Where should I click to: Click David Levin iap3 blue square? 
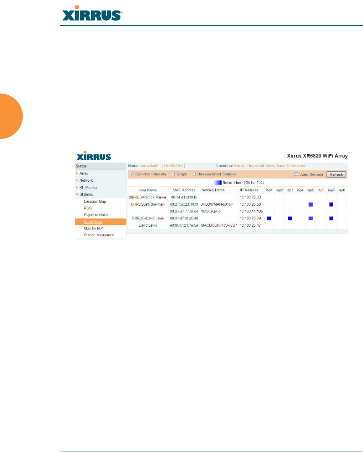click(x=290, y=219)
